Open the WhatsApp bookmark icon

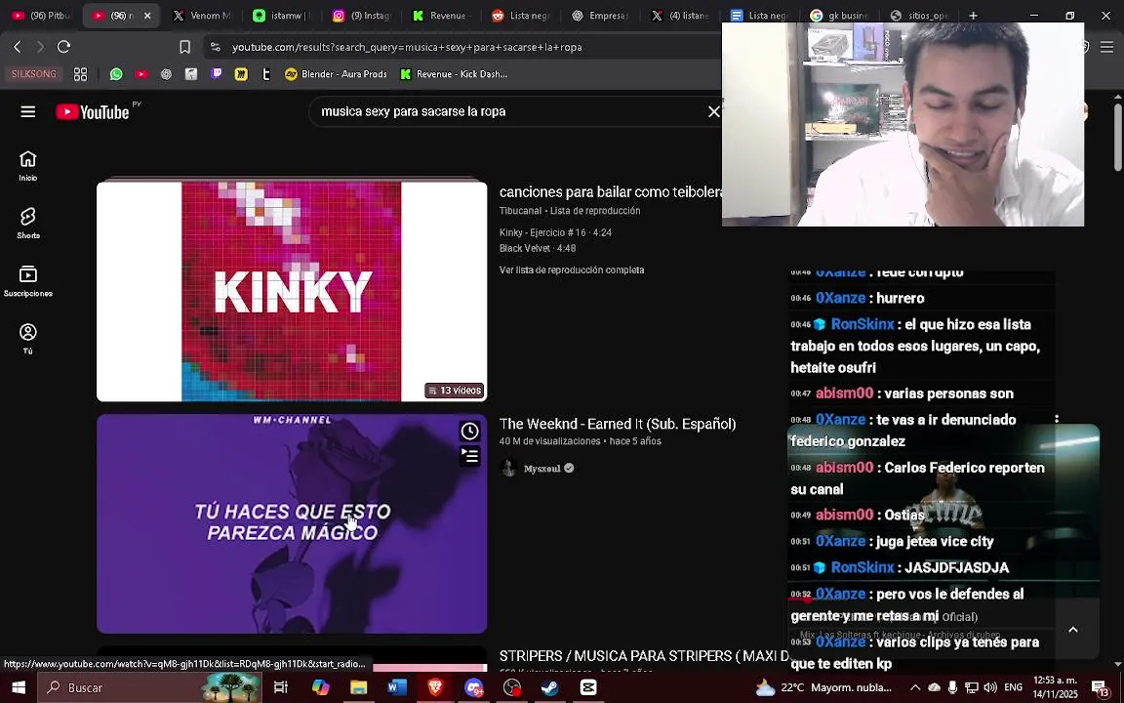116,74
